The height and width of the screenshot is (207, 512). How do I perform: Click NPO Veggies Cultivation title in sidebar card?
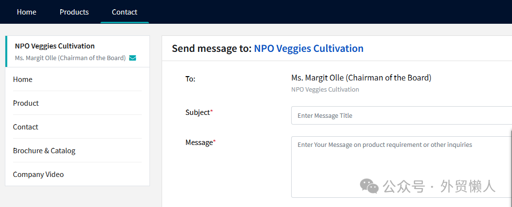pyautogui.click(x=55, y=46)
